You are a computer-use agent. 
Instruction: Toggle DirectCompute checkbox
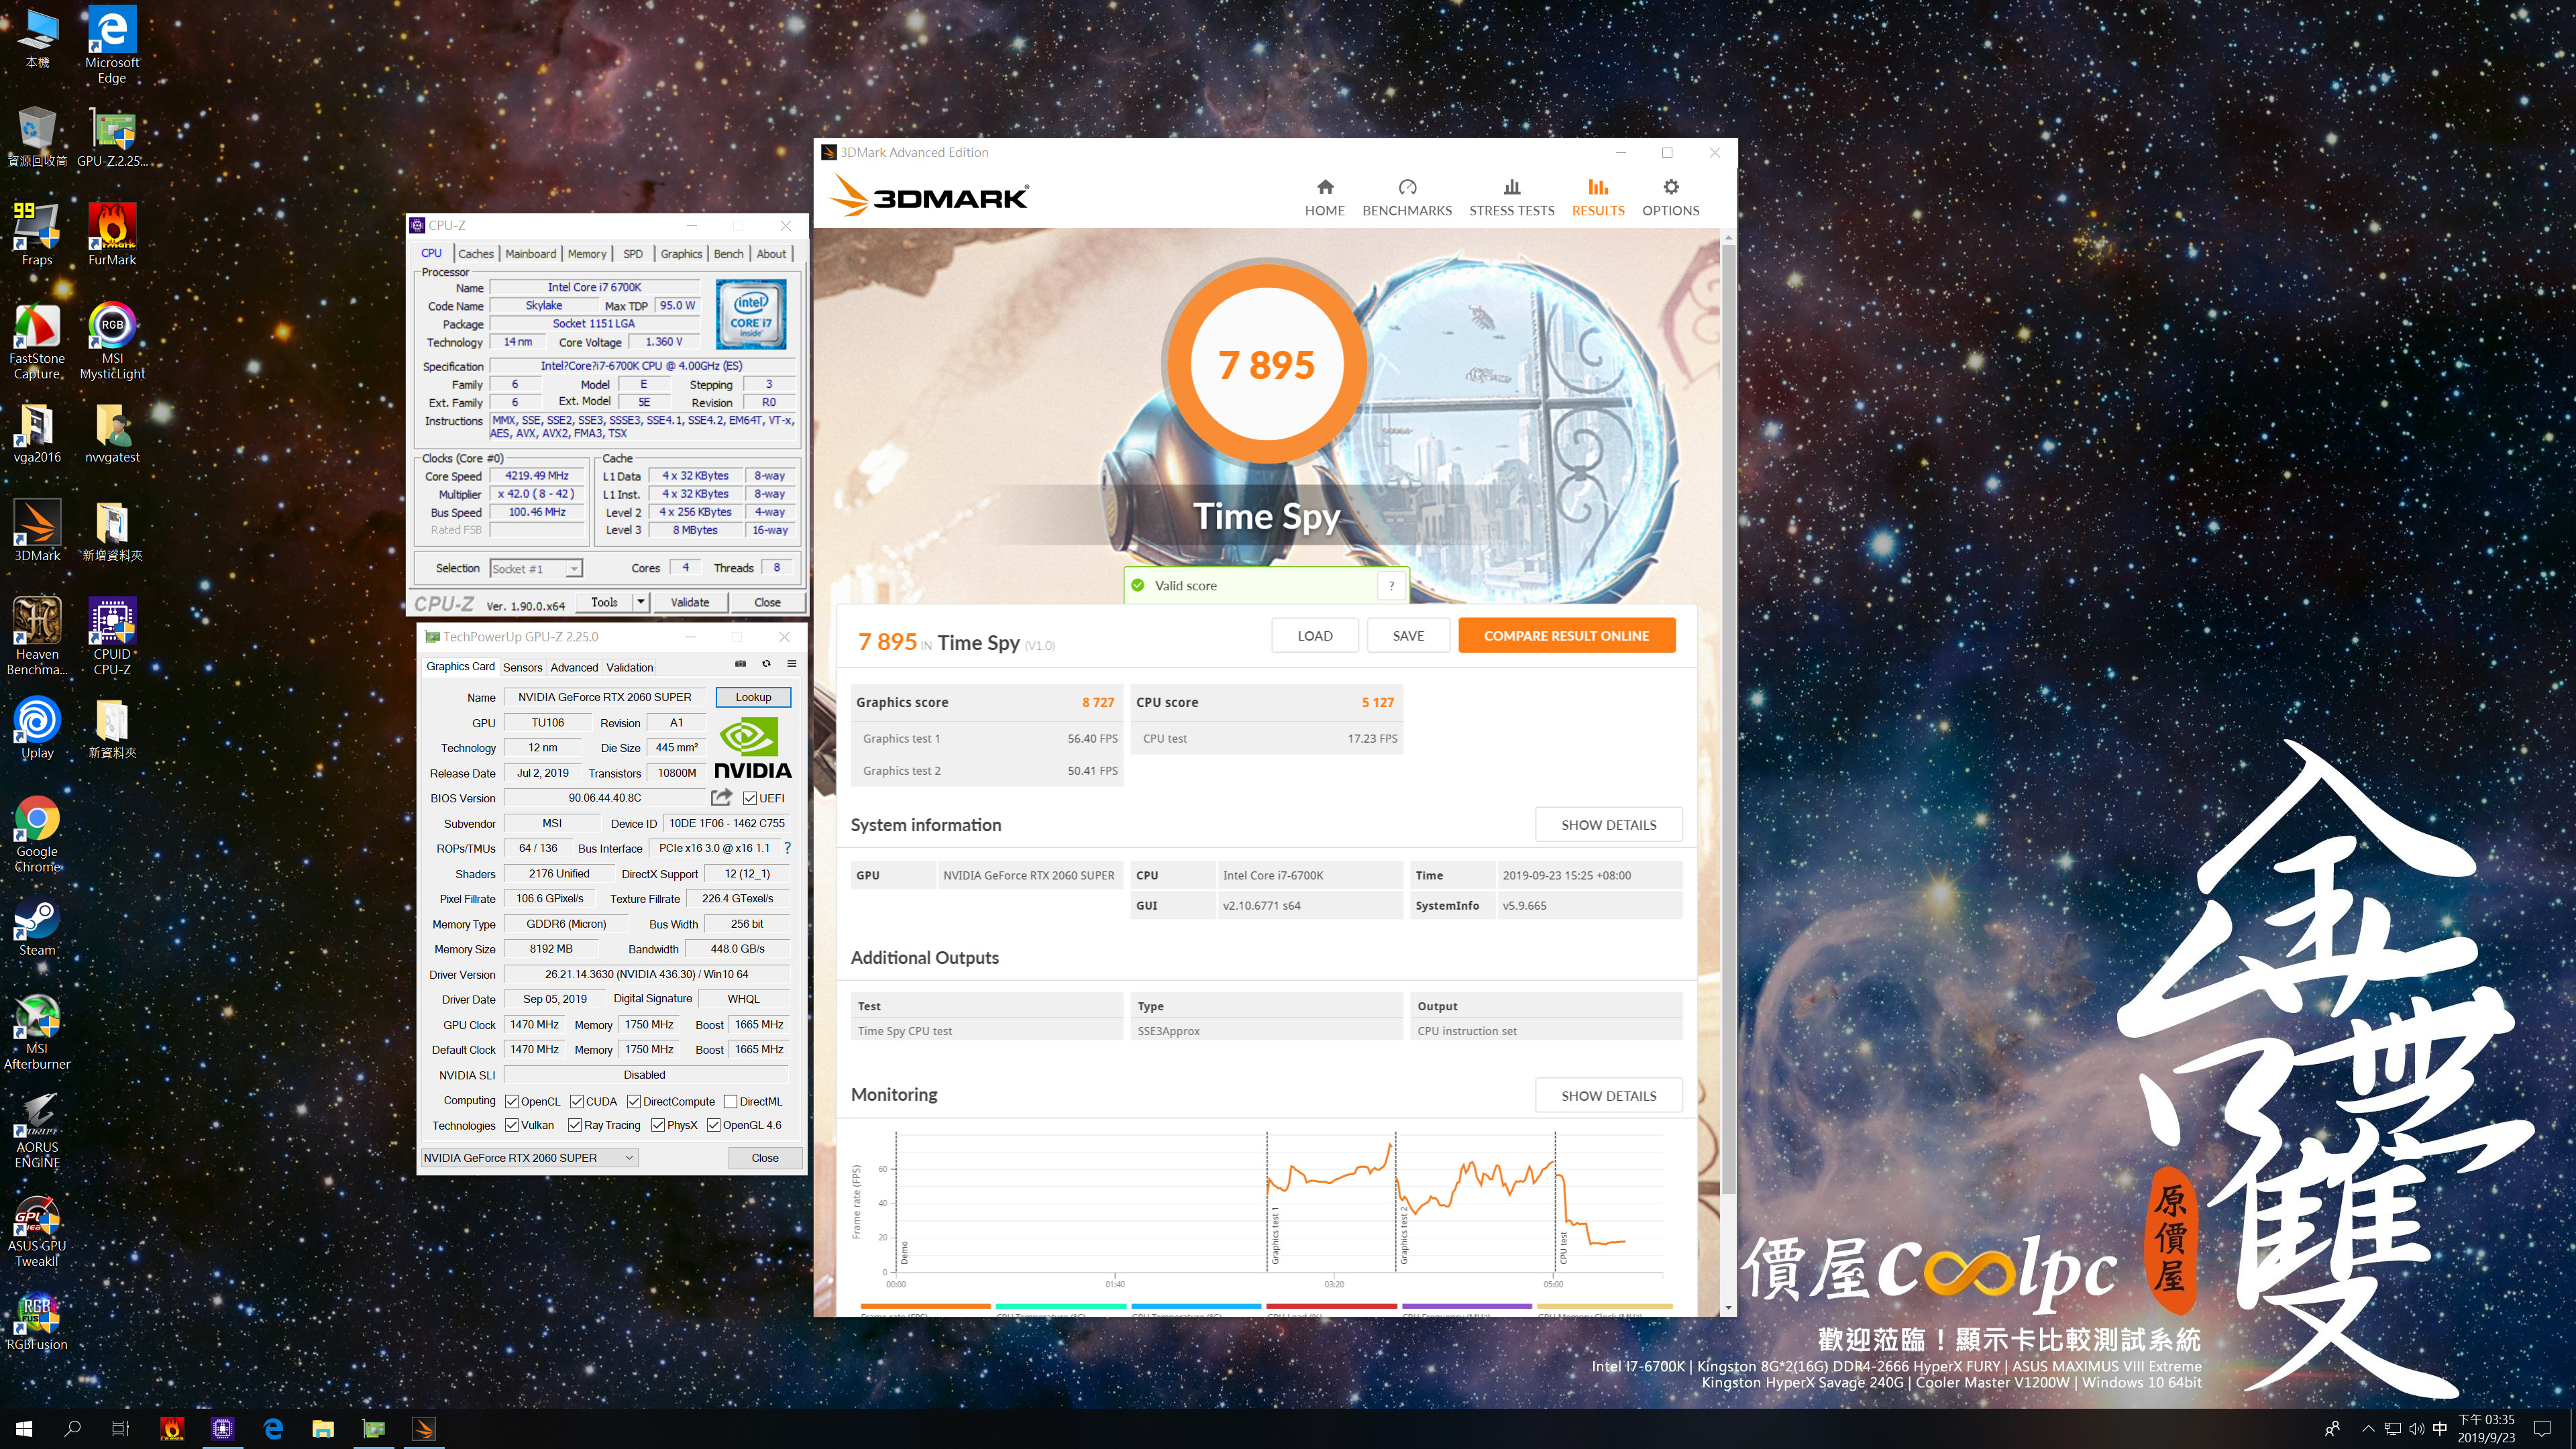point(634,1101)
